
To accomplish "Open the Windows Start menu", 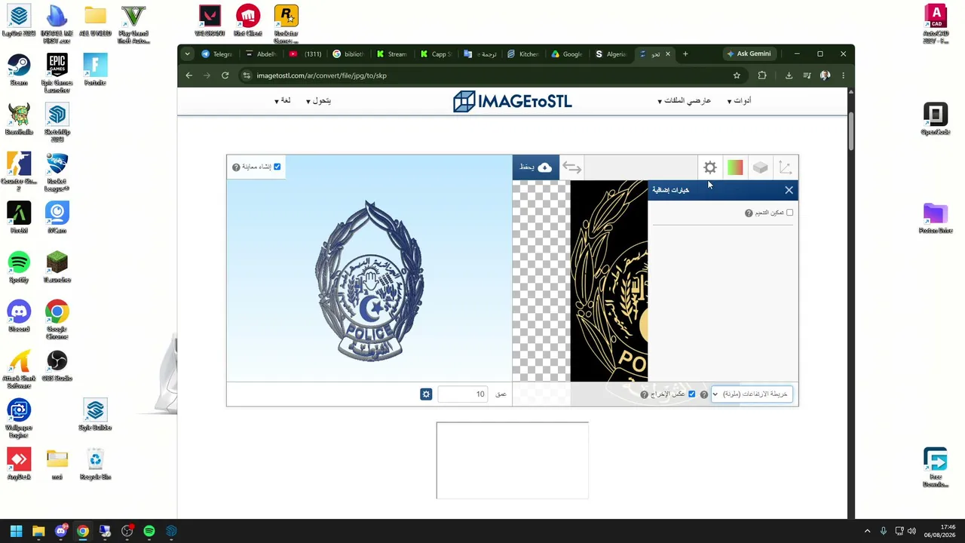I will pyautogui.click(x=16, y=531).
